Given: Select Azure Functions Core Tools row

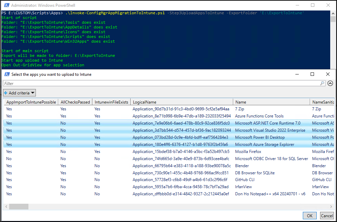Looking at the screenshot, I should click(x=168, y=116).
